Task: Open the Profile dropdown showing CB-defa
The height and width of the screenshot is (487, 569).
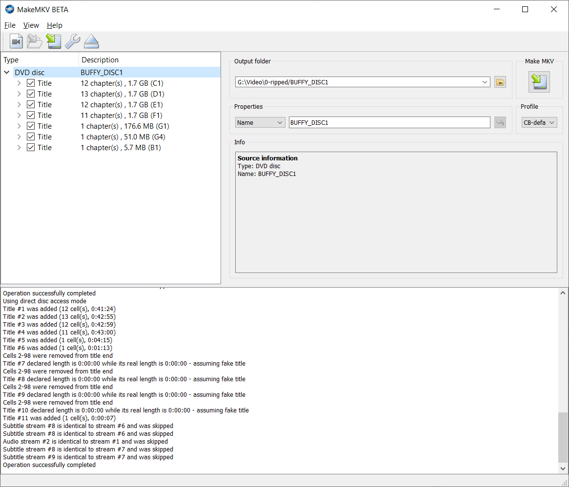Action: [539, 123]
